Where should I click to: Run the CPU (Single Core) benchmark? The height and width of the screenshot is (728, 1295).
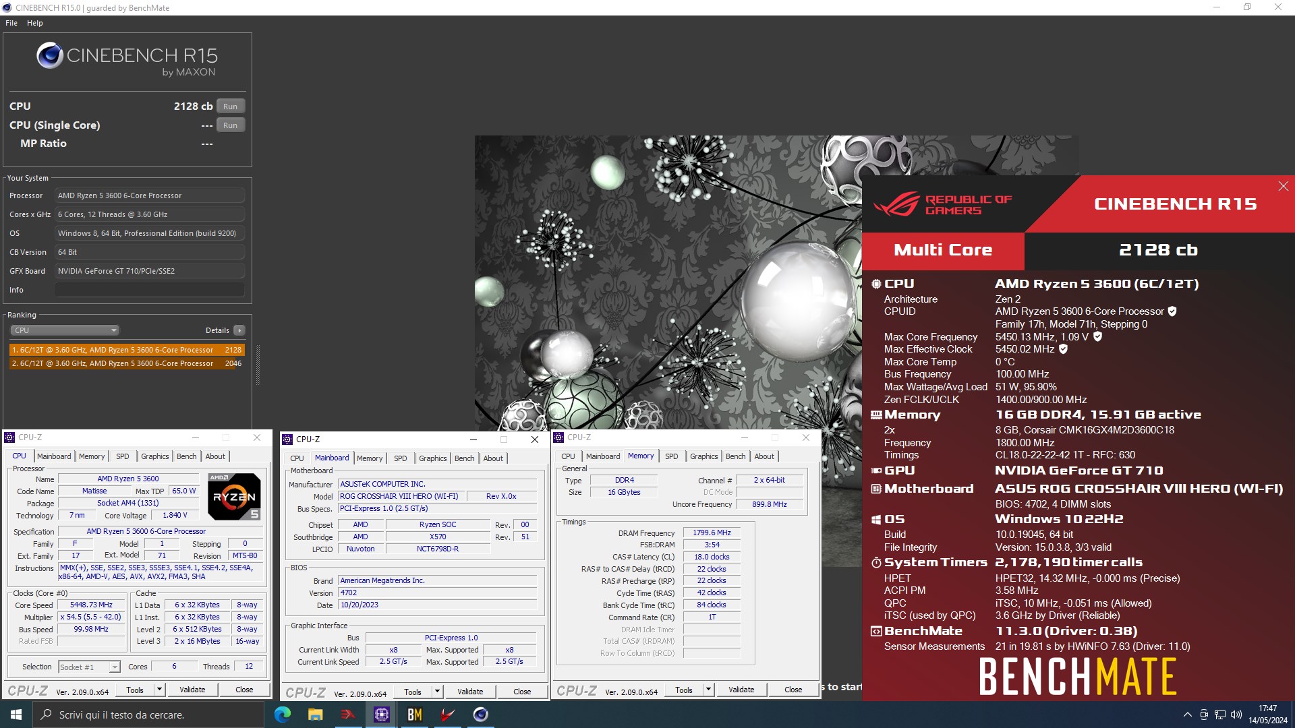coord(231,125)
